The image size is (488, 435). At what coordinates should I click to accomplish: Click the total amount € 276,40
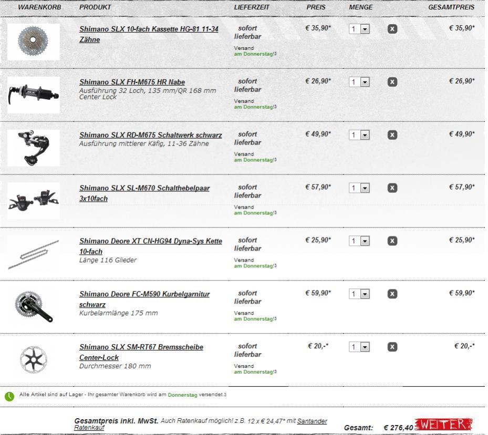point(398,428)
